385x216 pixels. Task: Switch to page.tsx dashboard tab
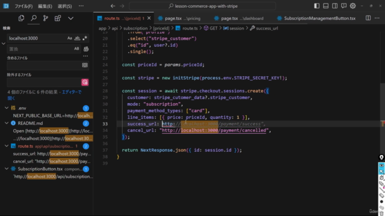point(239,19)
